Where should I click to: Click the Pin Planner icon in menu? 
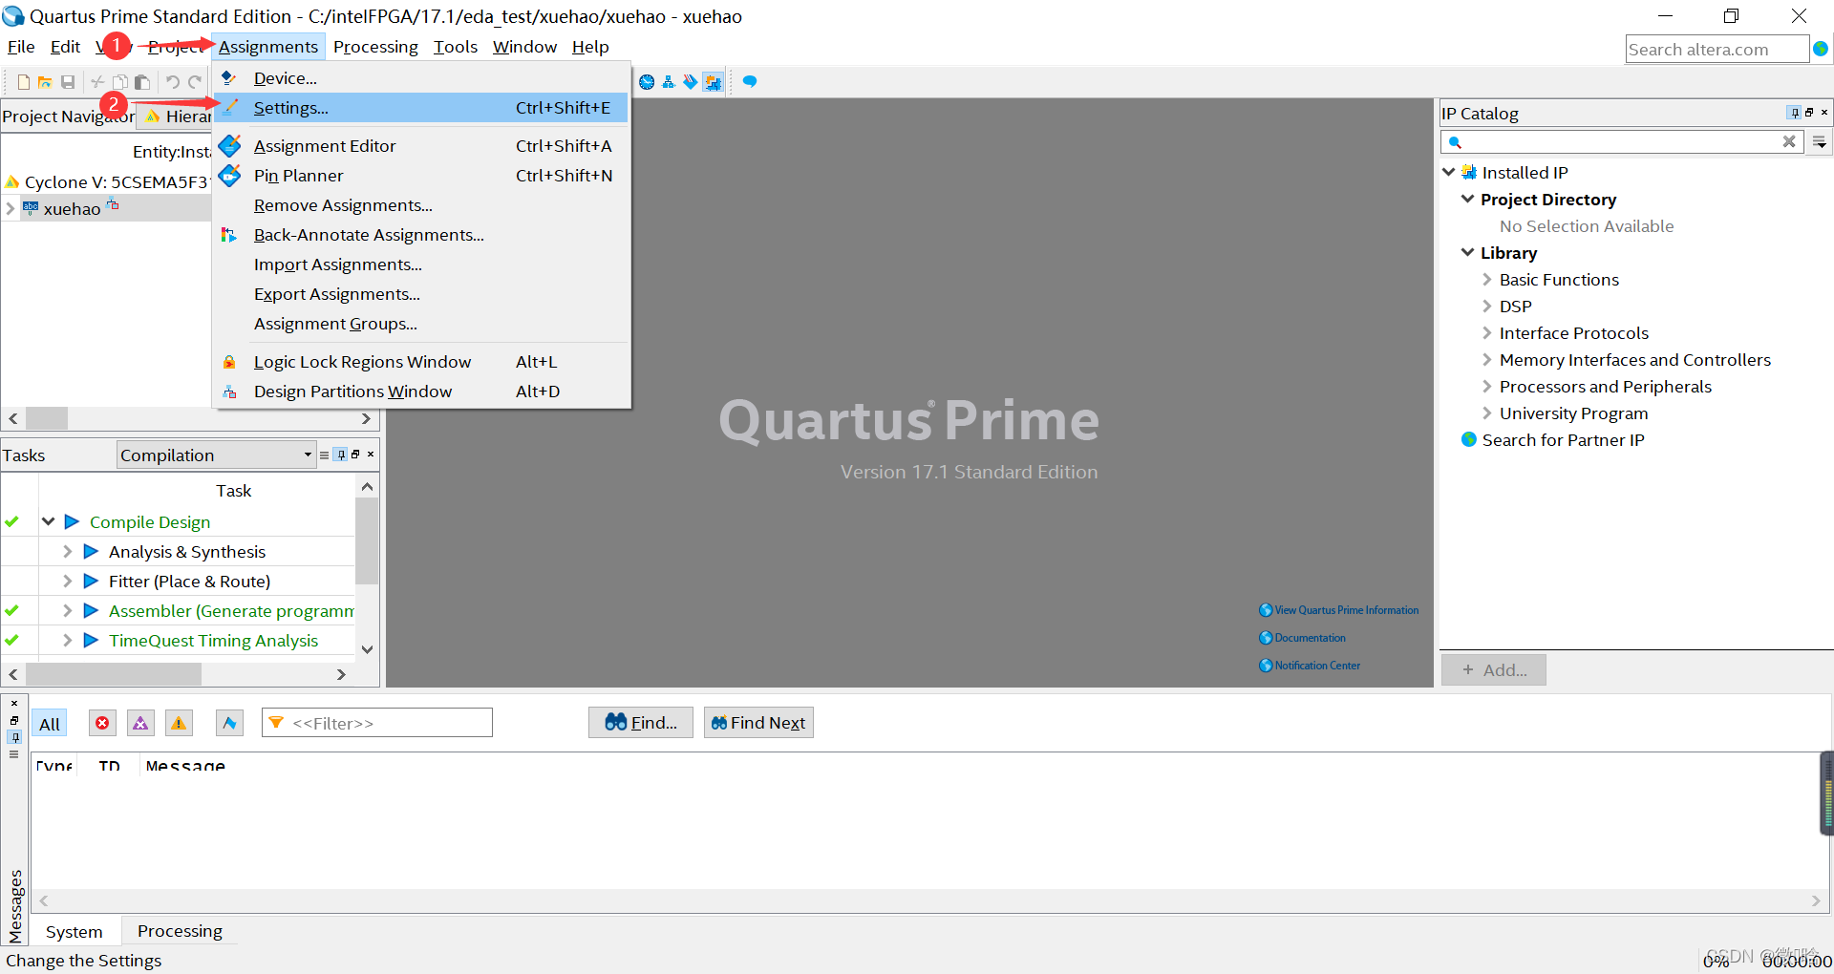tap(230, 175)
